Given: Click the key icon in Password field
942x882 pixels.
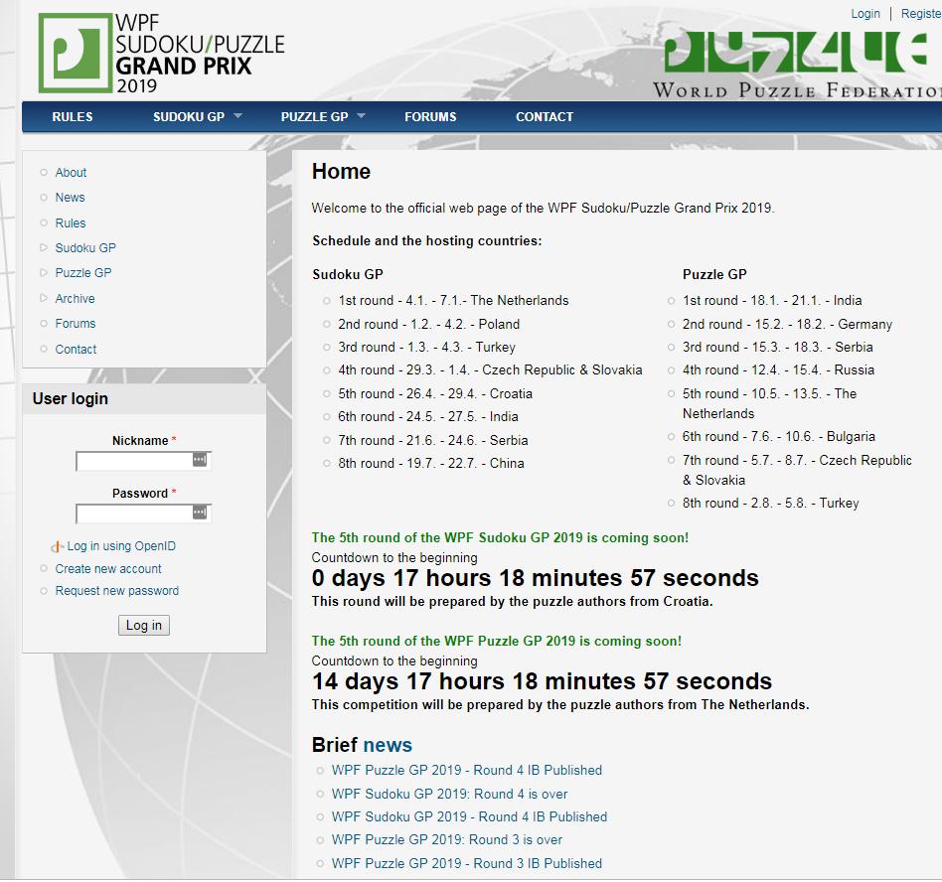Looking at the screenshot, I should tap(200, 513).
